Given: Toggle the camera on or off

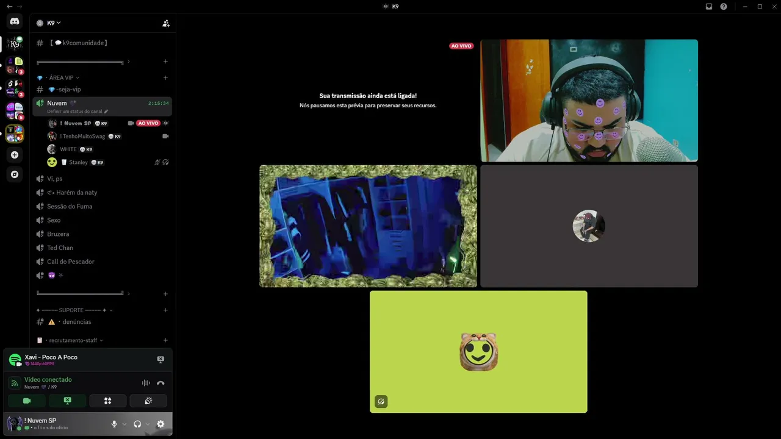Looking at the screenshot, I should pos(27,401).
